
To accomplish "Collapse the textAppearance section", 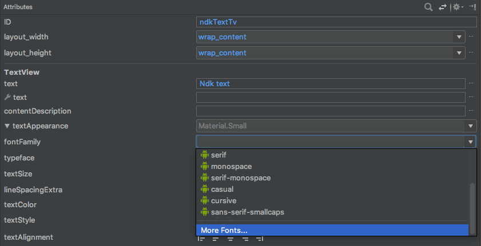I will click(7, 126).
